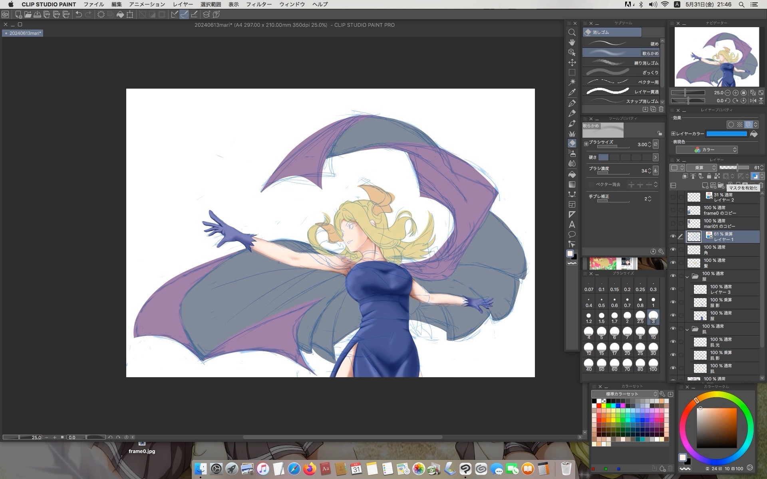Open the レイヤー menu
Viewport: 767px width, 479px height.
click(183, 4)
